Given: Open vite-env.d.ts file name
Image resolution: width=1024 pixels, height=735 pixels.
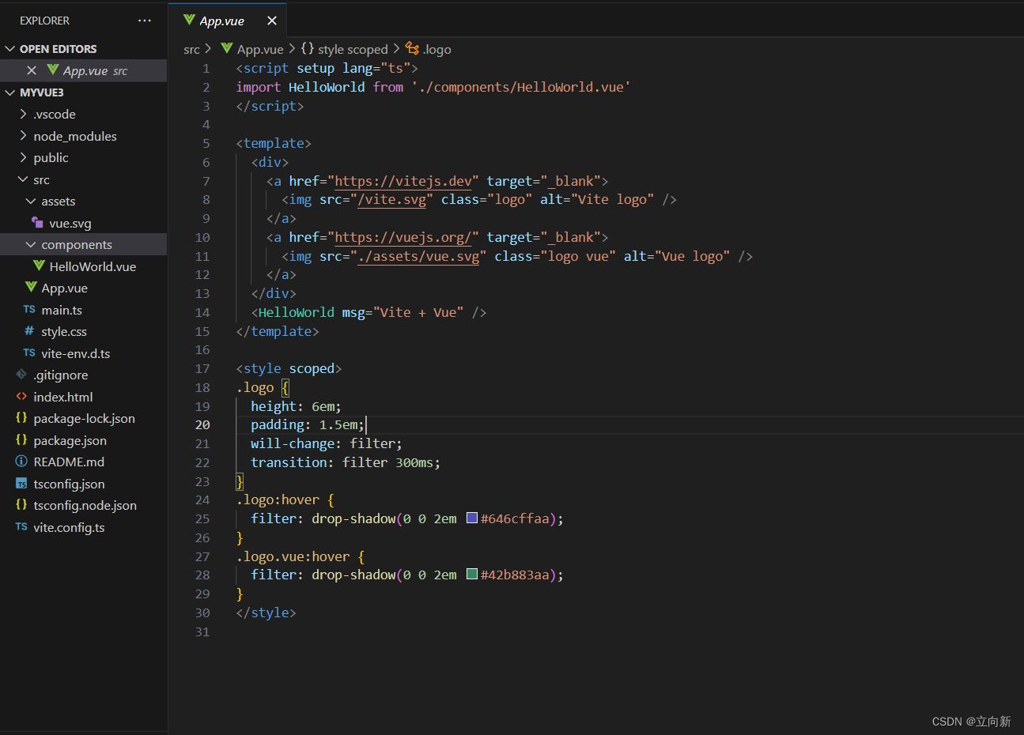Looking at the screenshot, I should pyautogui.click(x=76, y=354).
